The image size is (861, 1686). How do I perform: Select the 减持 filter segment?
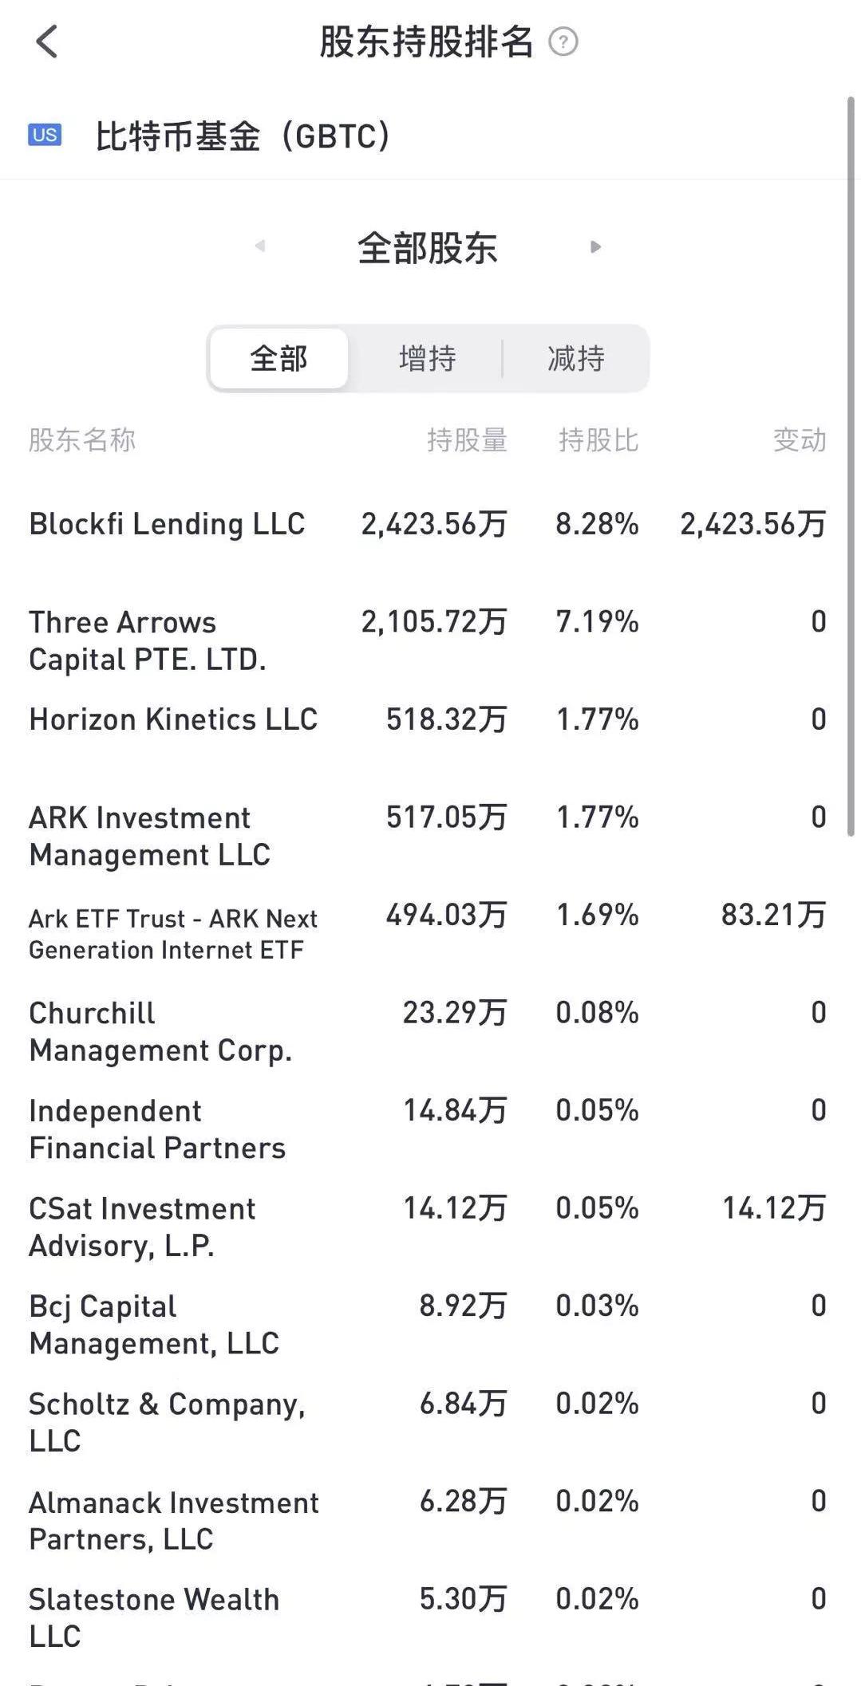[x=576, y=358]
